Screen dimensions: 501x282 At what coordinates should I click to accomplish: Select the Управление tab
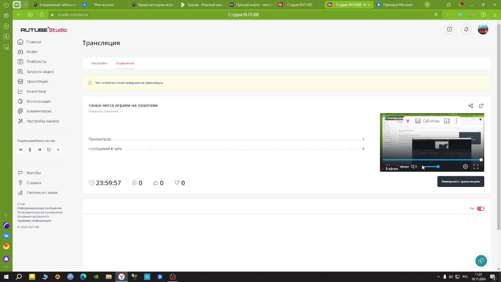125,63
